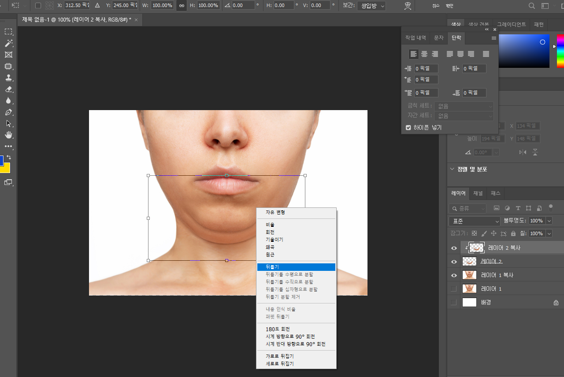Show the 배경 layer
The width and height of the screenshot is (564, 377).
pyautogui.click(x=454, y=303)
